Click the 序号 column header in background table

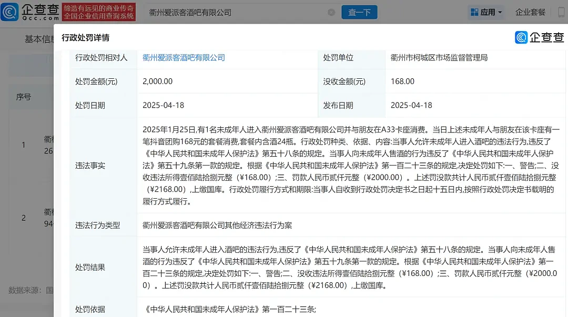24,97
